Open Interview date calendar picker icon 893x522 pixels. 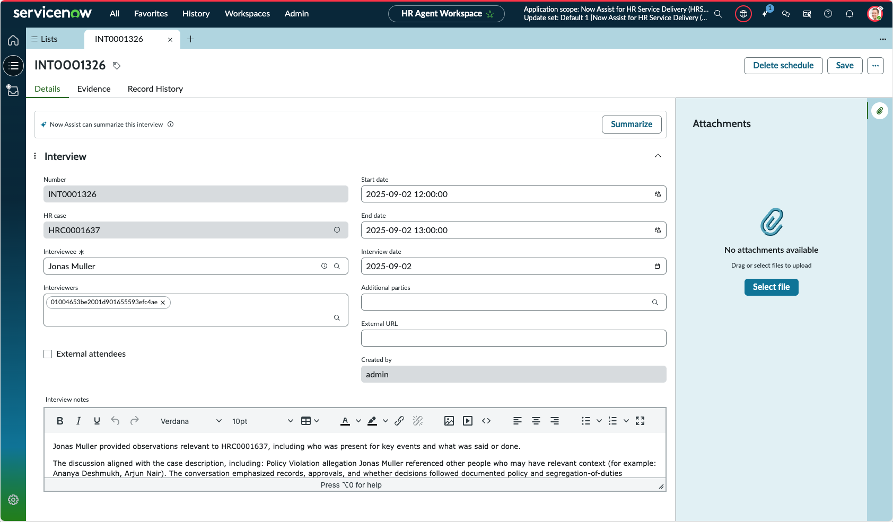pyautogui.click(x=658, y=267)
